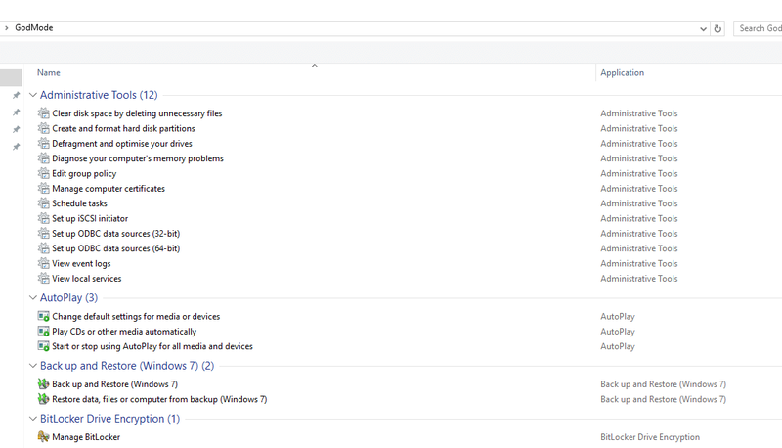The height and width of the screenshot is (448, 782).
Task: Click AutoPlay icon for Change default settings
Action: (44, 316)
